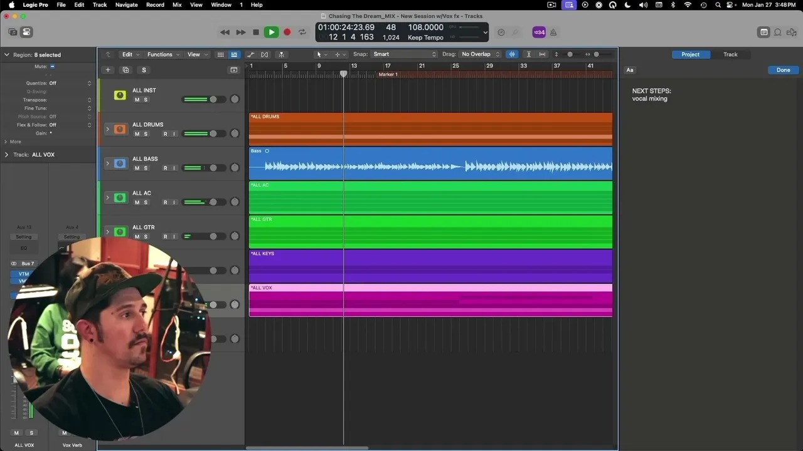Mute the ALL INST track

(137, 100)
